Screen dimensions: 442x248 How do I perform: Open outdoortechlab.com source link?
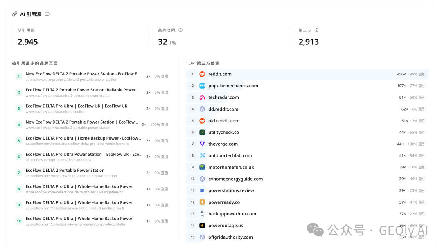[230, 155]
